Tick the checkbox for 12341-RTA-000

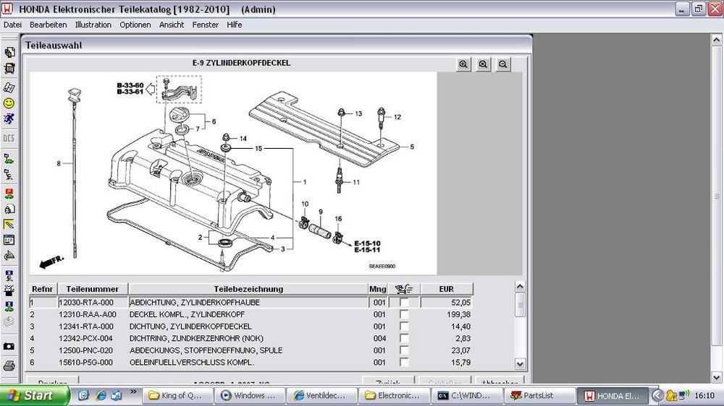click(404, 327)
